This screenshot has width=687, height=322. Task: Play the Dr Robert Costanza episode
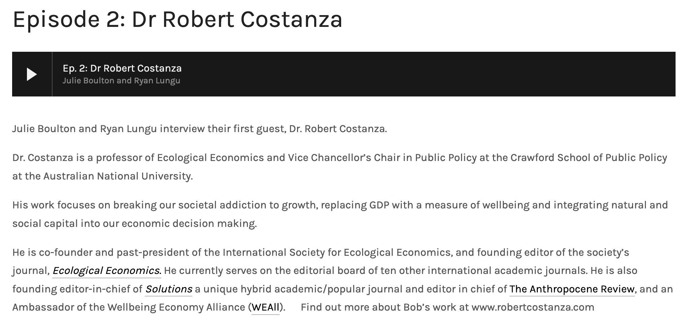(x=32, y=74)
